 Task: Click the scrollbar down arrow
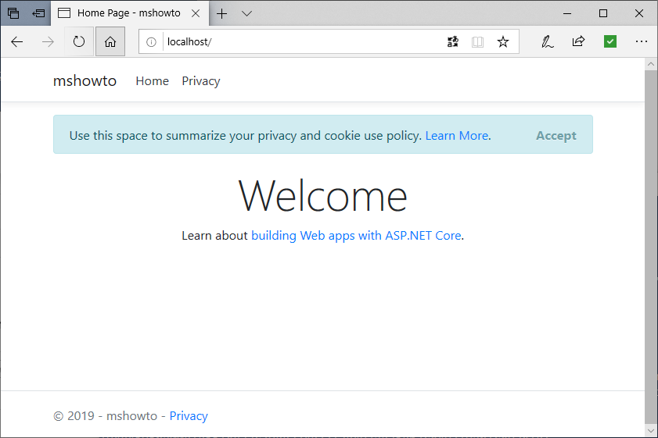(651, 430)
